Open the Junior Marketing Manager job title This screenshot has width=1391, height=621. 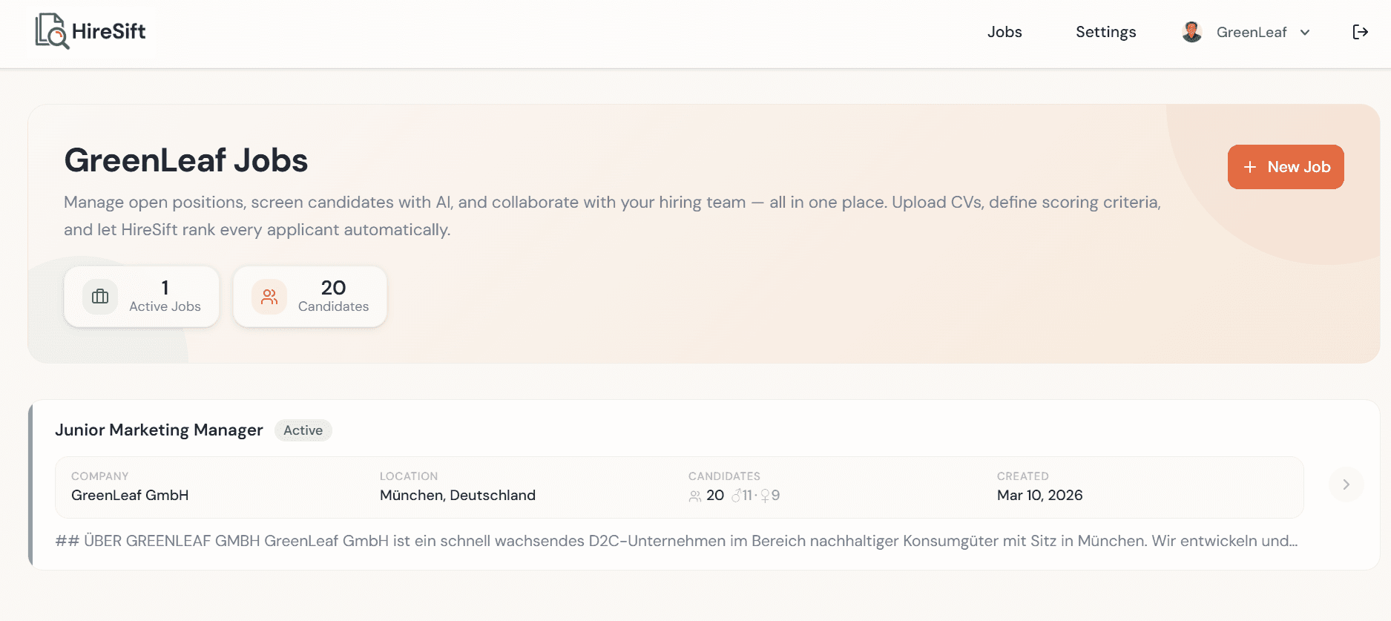click(x=159, y=430)
